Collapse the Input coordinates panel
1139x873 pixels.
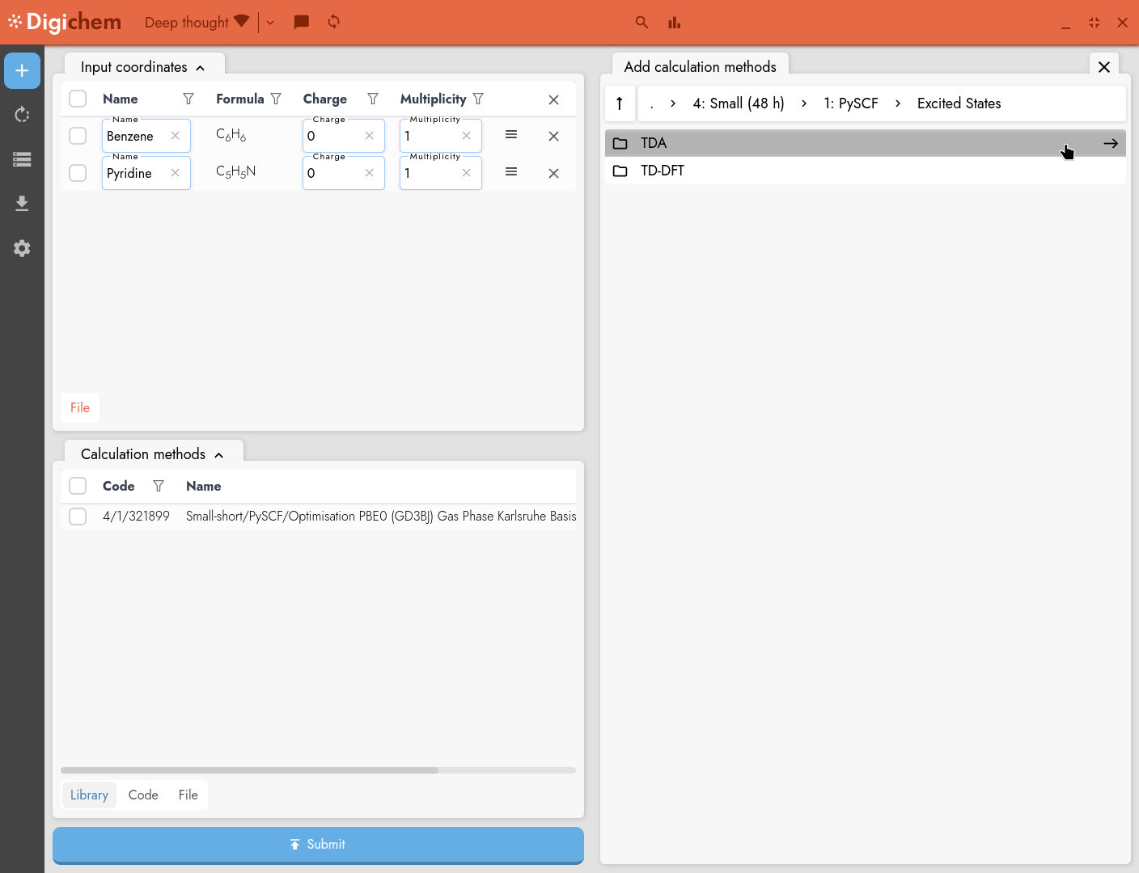[200, 68]
